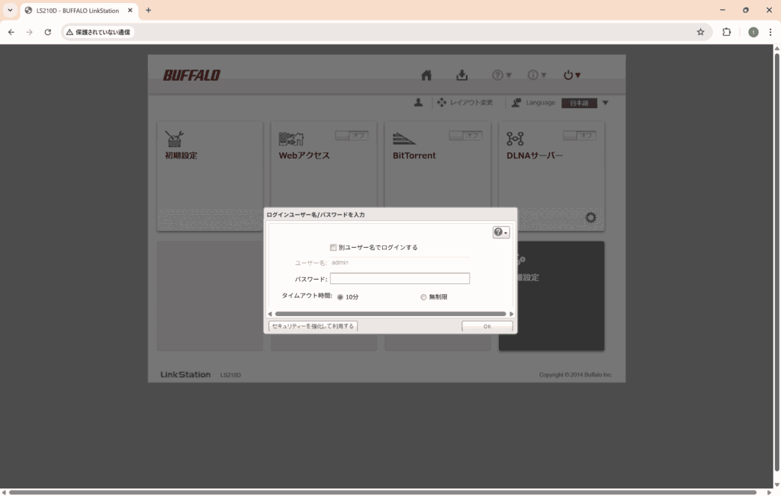The height and width of the screenshot is (496, 781).
Task: Reload the current page
Action: tap(48, 32)
